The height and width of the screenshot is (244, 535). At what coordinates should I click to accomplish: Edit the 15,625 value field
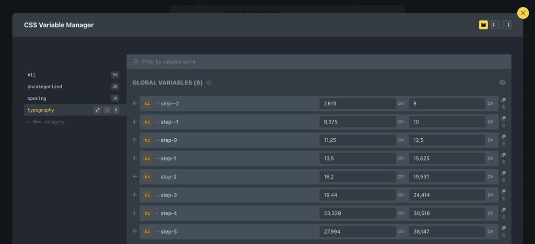coord(447,158)
